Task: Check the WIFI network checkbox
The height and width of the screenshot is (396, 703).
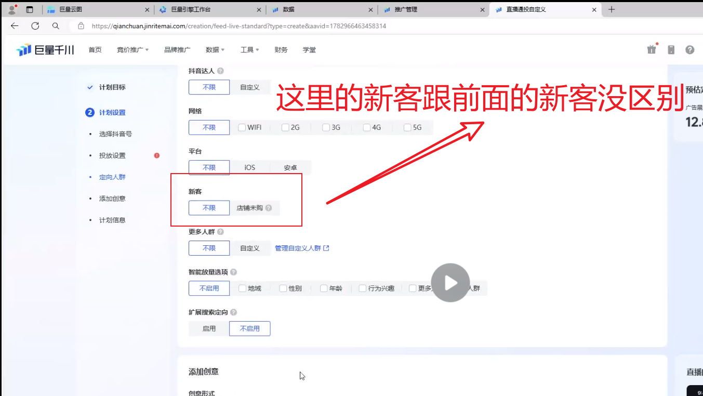Action: tap(242, 127)
